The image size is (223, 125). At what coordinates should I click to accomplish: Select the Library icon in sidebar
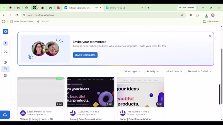coord(5,69)
